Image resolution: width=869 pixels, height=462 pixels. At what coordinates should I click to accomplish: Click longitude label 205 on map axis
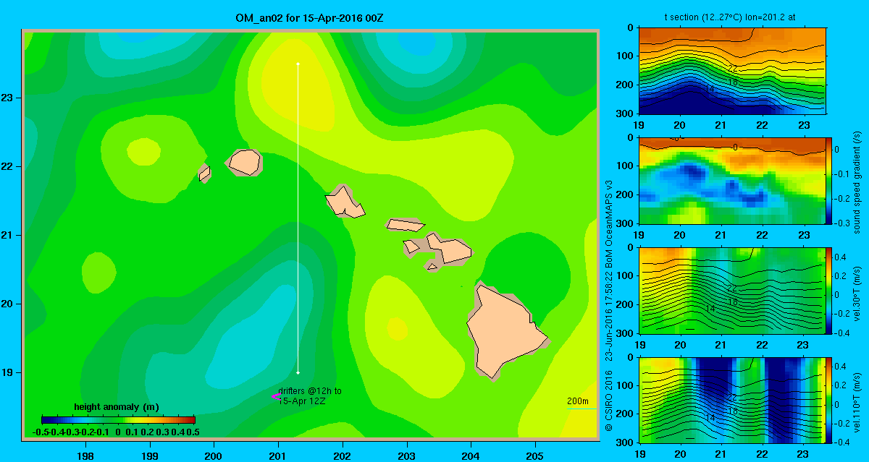pyautogui.click(x=535, y=455)
